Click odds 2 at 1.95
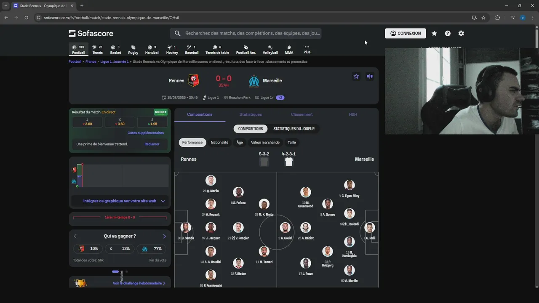539x303 pixels. click(152, 122)
